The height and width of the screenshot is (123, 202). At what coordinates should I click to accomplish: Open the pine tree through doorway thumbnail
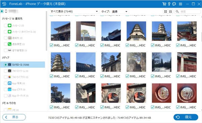(86, 31)
